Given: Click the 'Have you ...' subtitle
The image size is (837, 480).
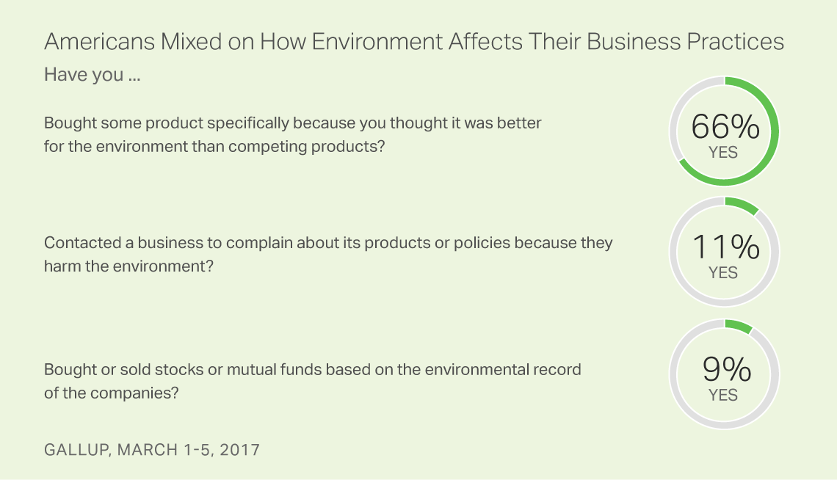Looking at the screenshot, I should coord(92,75).
